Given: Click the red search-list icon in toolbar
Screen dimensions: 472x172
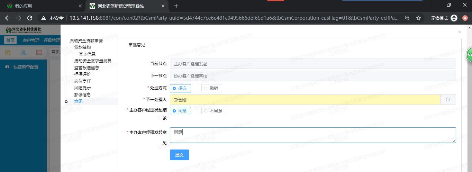Looking at the screenshot, I should [39, 52].
